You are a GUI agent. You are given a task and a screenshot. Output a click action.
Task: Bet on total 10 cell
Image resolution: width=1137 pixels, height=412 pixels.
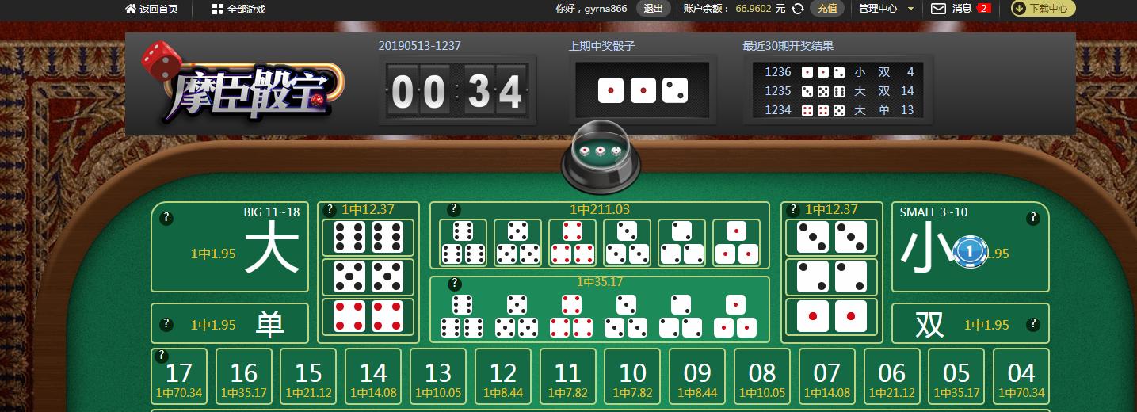click(x=632, y=378)
